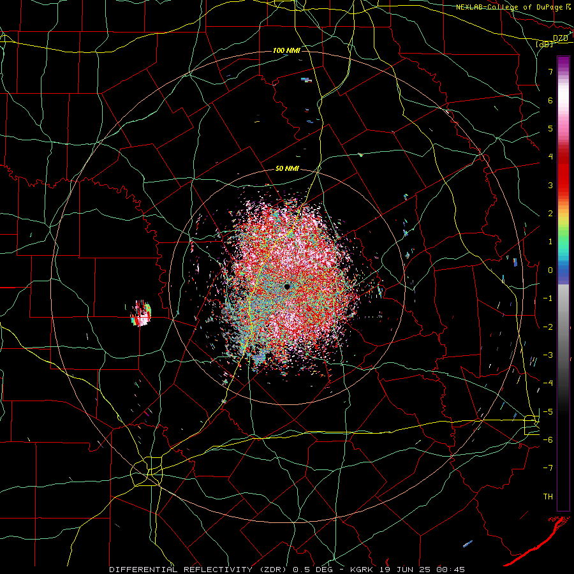Select the 7 value on the ZDR scale
Screen dimensions: 574x574
coord(550,71)
